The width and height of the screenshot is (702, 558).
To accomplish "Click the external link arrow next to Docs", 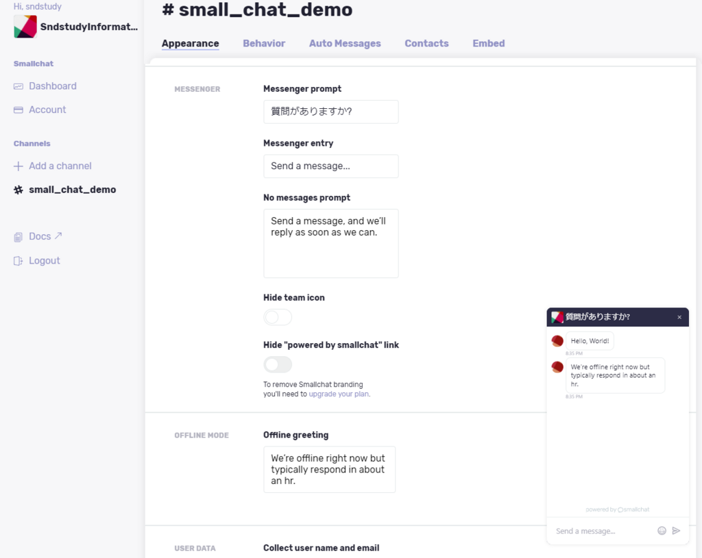I will coord(58,236).
